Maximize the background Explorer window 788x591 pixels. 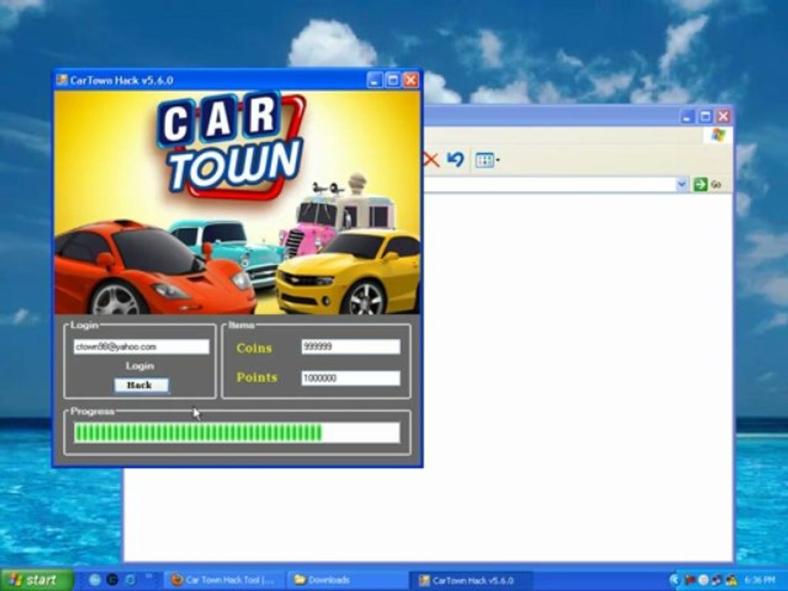tap(705, 117)
